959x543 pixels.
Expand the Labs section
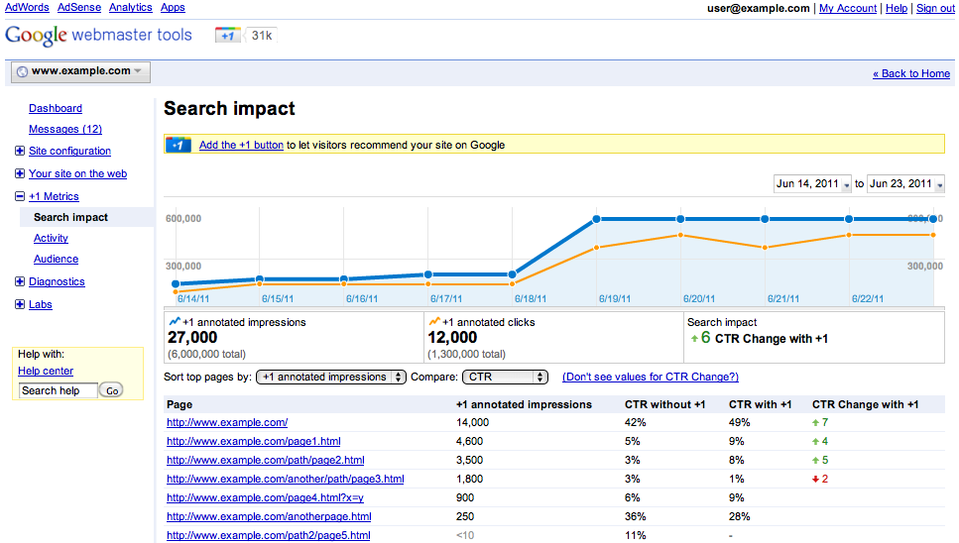click(20, 305)
